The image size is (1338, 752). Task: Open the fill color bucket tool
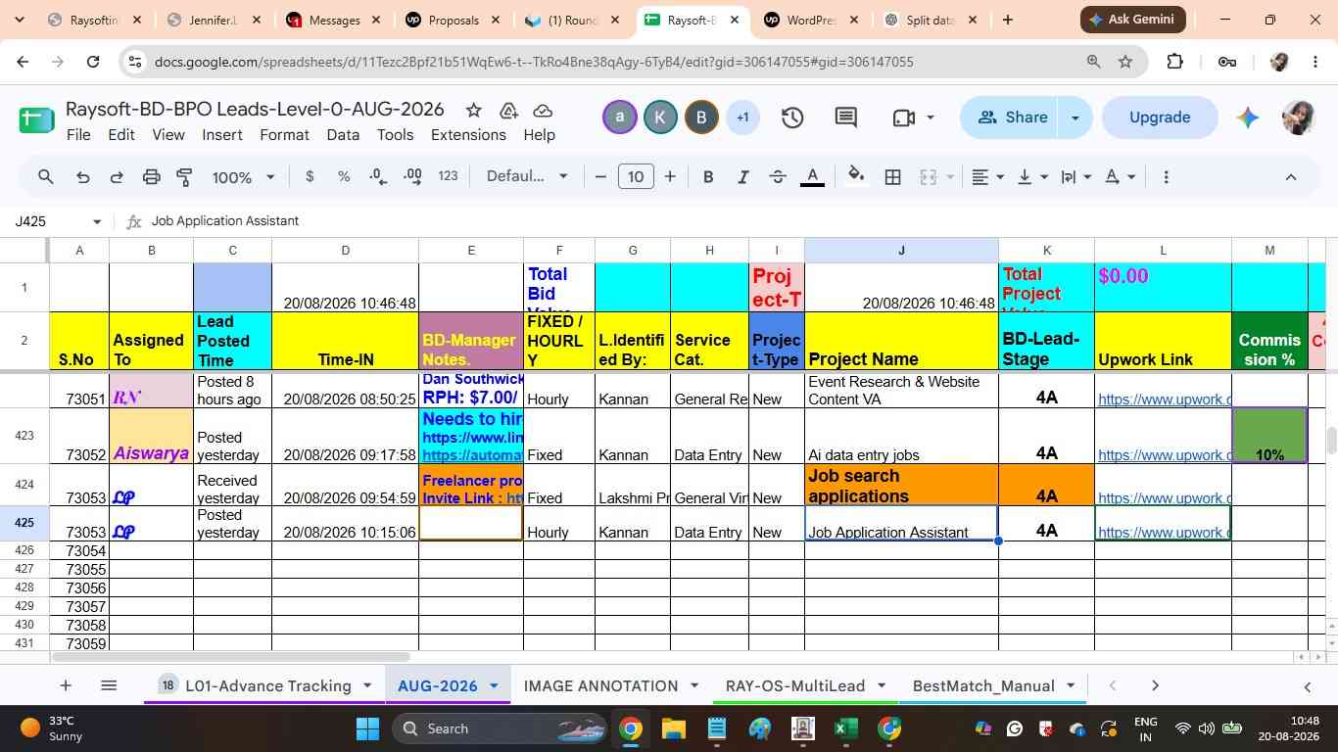pos(856,176)
